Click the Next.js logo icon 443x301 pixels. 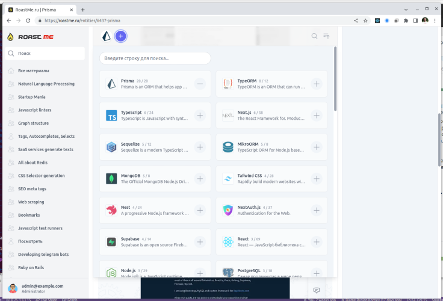tap(228, 116)
